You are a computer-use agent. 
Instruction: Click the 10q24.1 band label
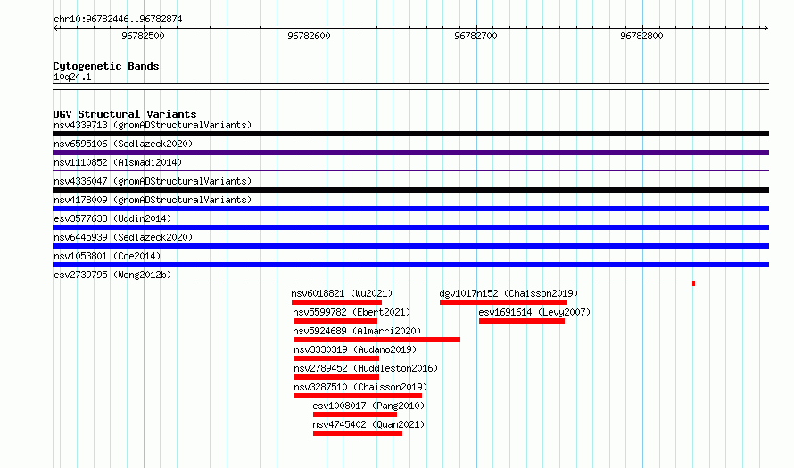coord(72,77)
